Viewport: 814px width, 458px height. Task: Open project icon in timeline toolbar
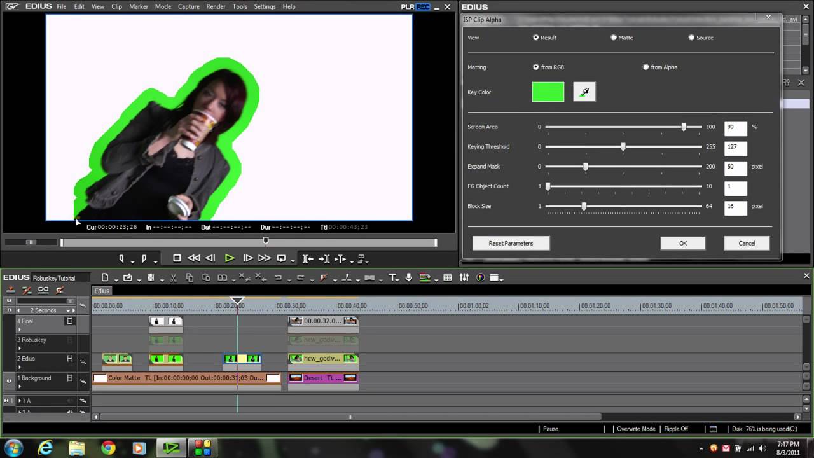[127, 277]
